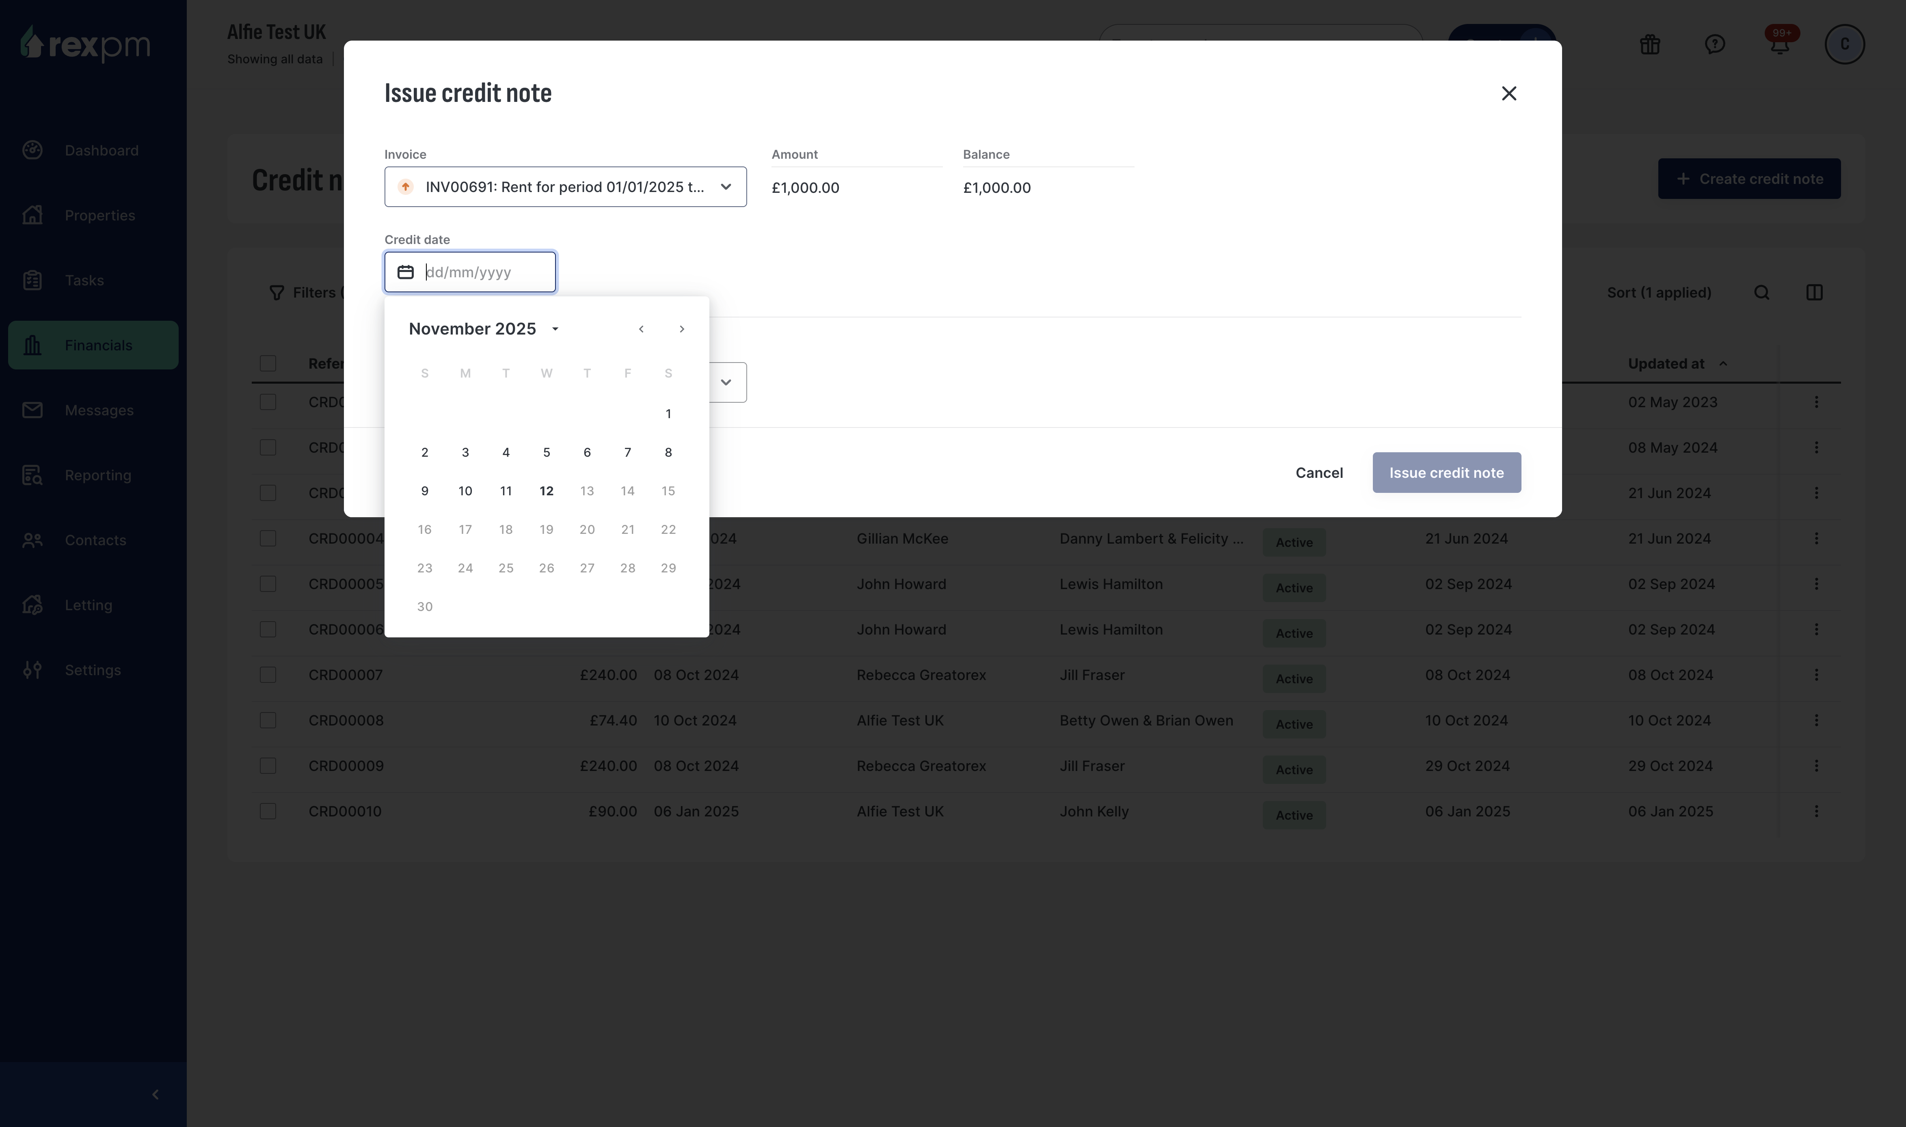
Task: Tick the checkbox for CRD00008
Action: tap(268, 721)
